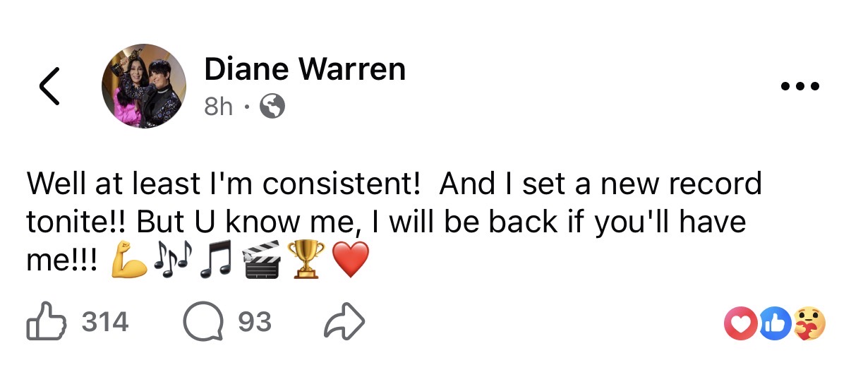
Task: Click the 8h post timestamp
Action: [218, 107]
